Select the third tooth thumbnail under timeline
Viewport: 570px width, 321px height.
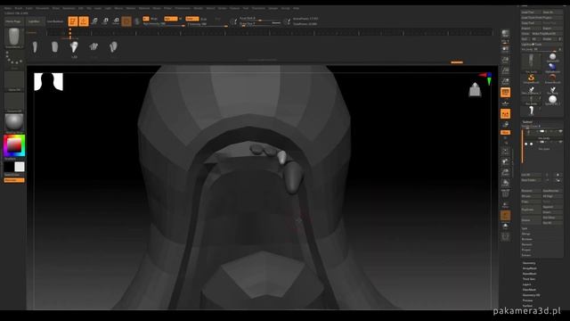74,46
